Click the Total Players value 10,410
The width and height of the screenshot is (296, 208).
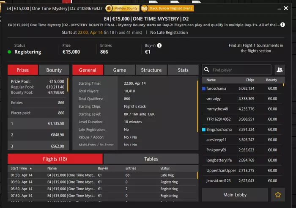pos(129,91)
